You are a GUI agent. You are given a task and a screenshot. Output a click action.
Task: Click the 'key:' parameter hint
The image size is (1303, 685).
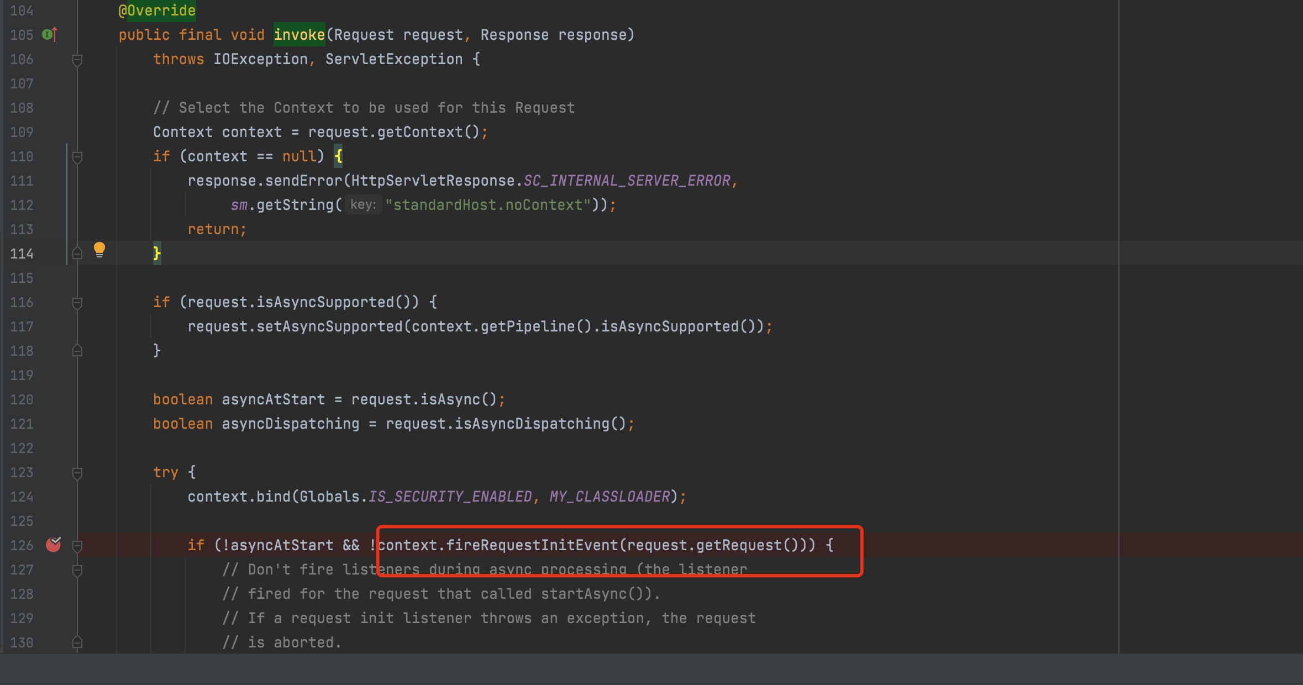(363, 205)
